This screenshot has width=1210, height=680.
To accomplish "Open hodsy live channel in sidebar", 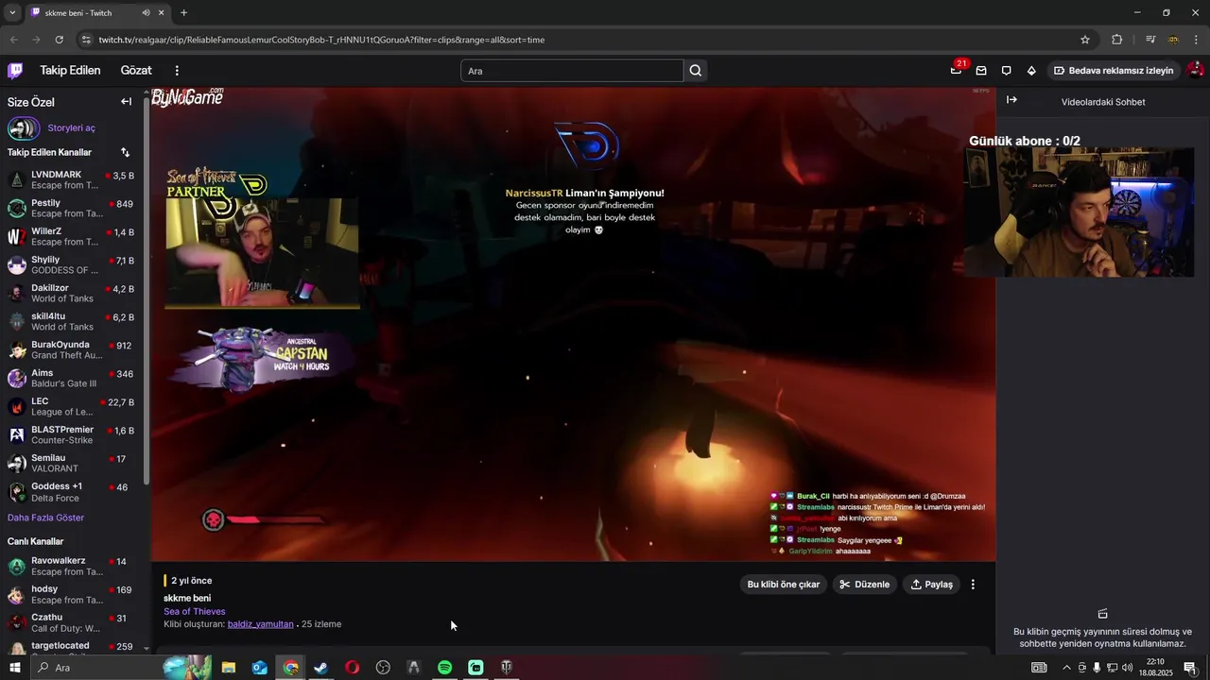I will pyautogui.click(x=72, y=595).
